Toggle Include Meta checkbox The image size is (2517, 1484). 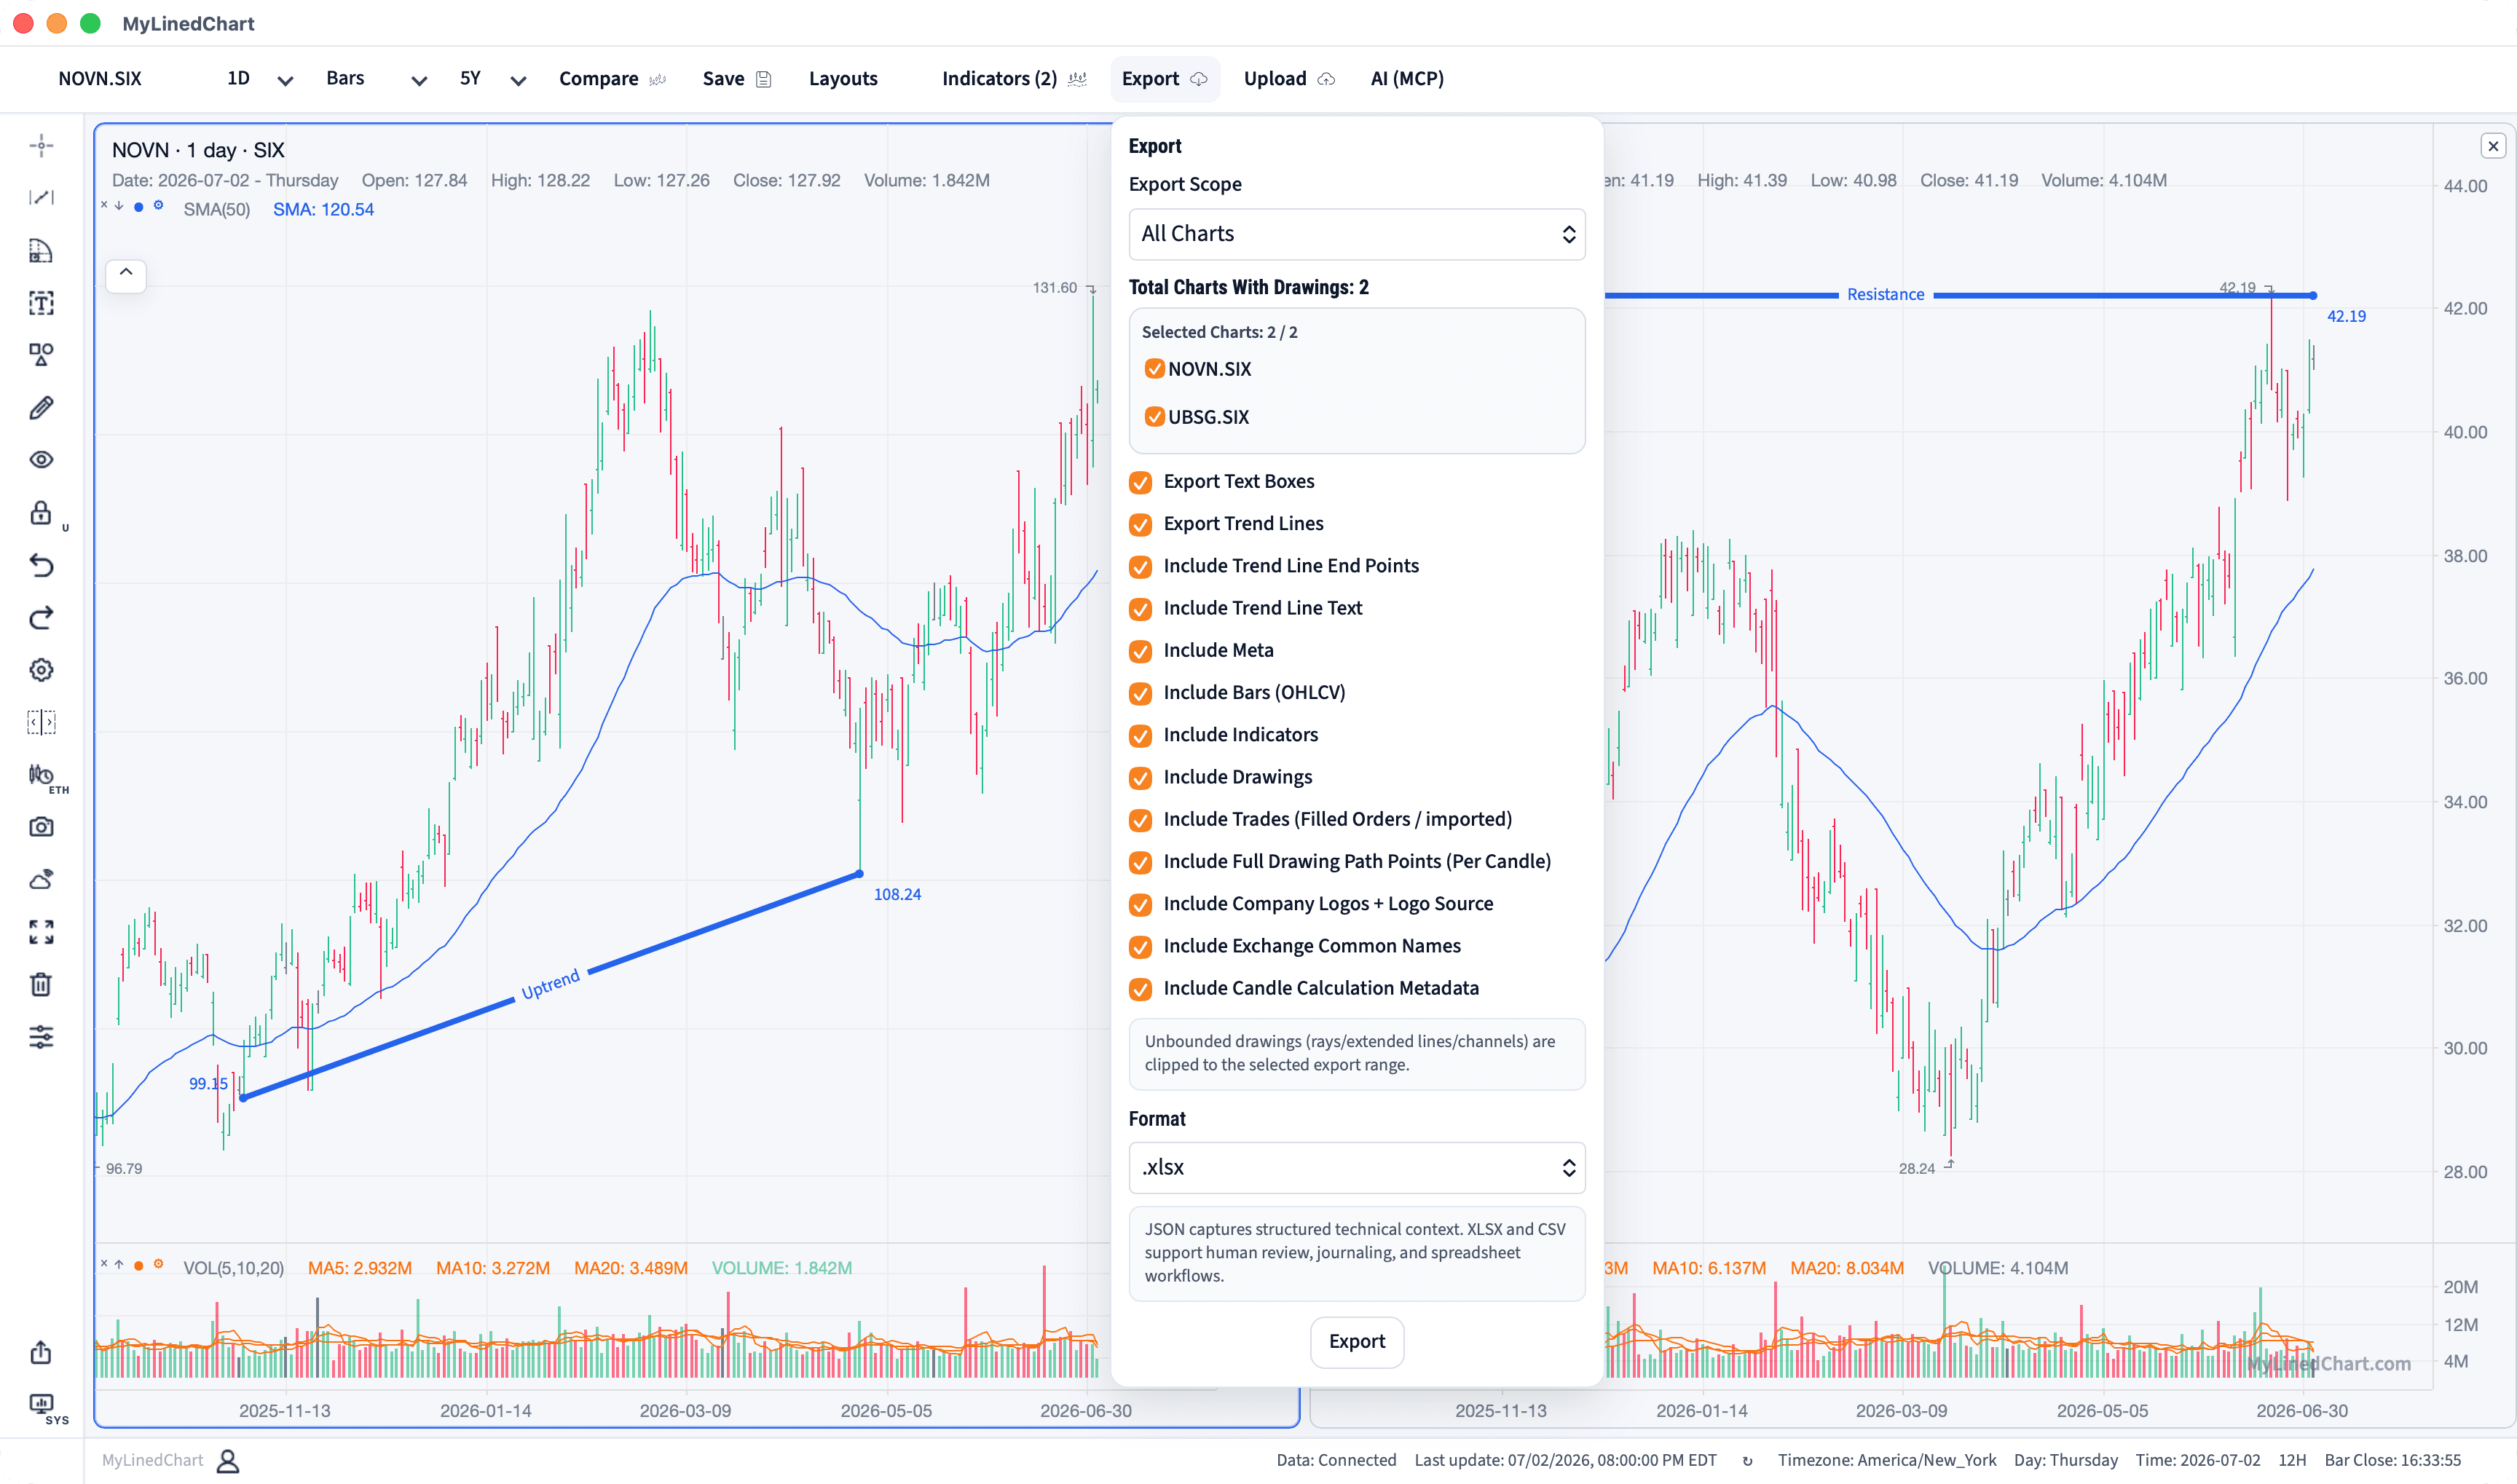pyautogui.click(x=1140, y=652)
